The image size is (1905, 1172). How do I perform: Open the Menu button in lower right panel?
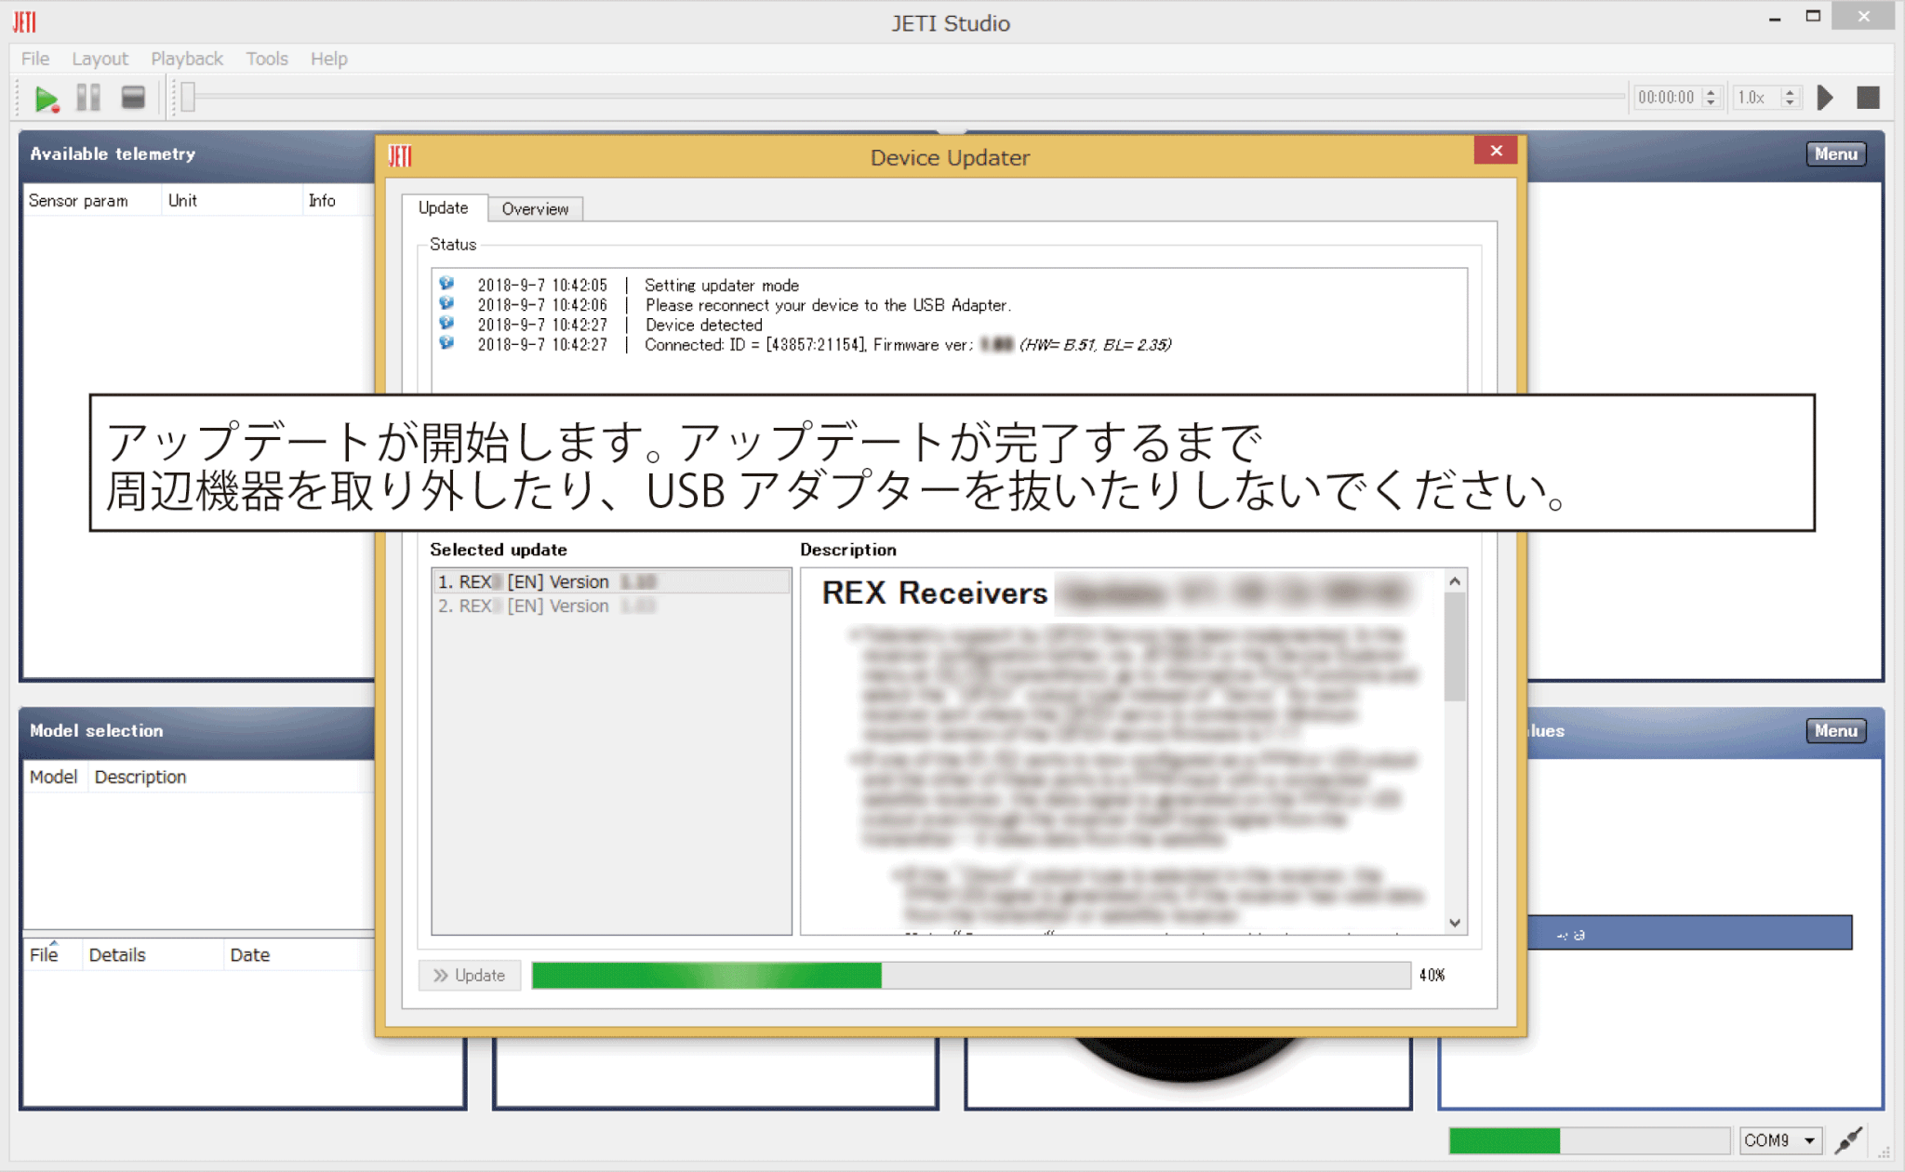(x=1835, y=730)
